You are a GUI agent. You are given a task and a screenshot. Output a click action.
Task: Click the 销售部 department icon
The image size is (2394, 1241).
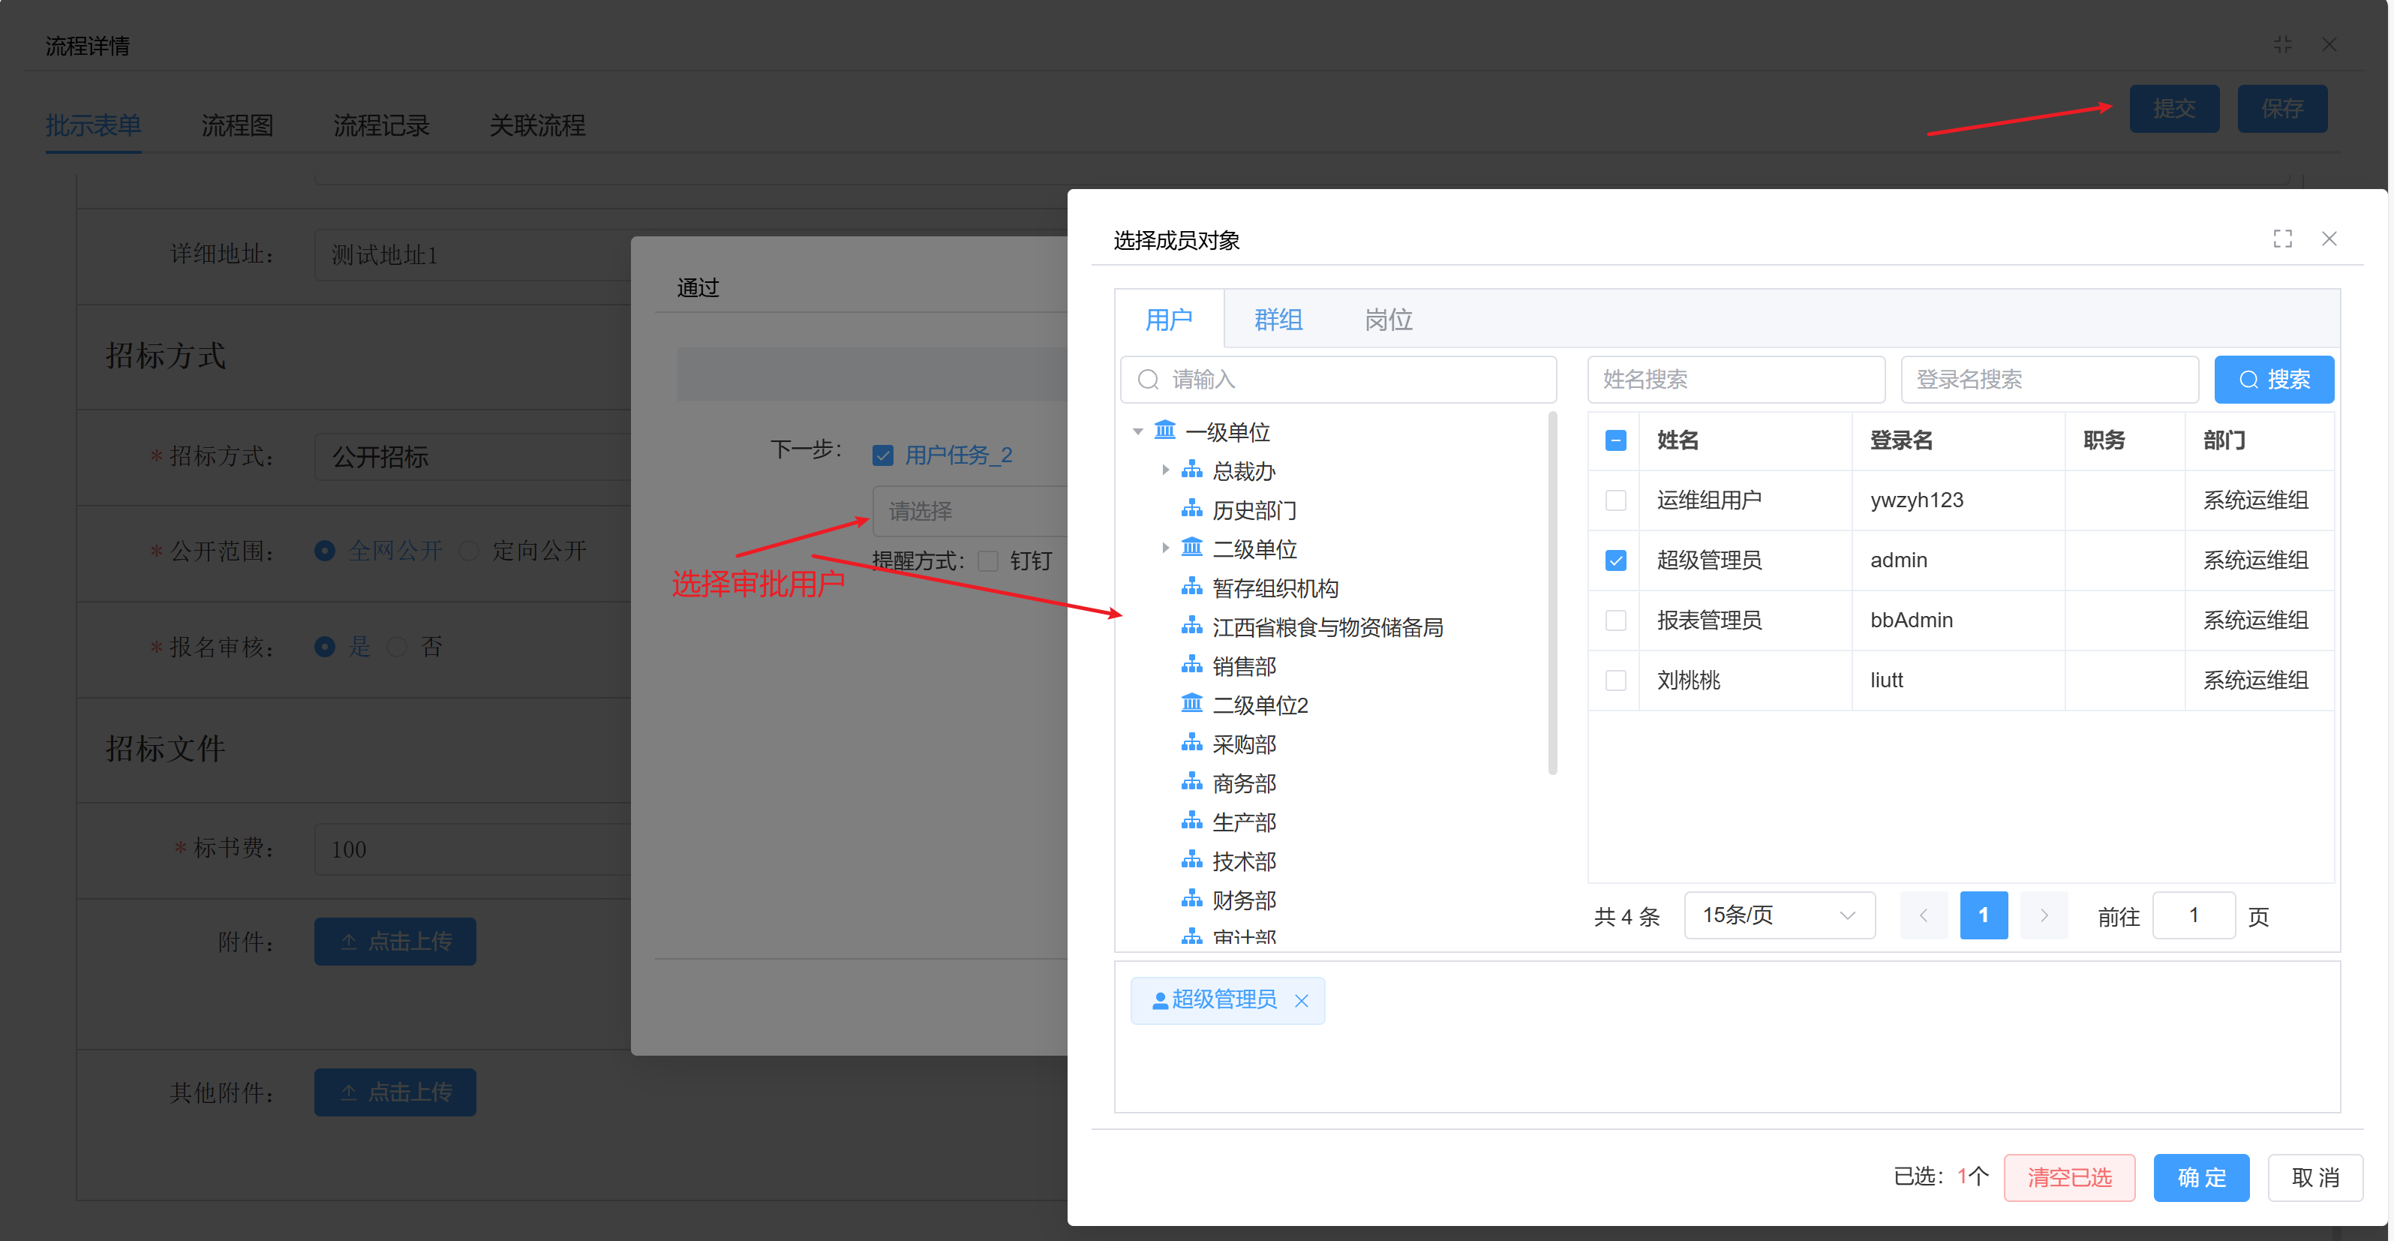click(1191, 665)
